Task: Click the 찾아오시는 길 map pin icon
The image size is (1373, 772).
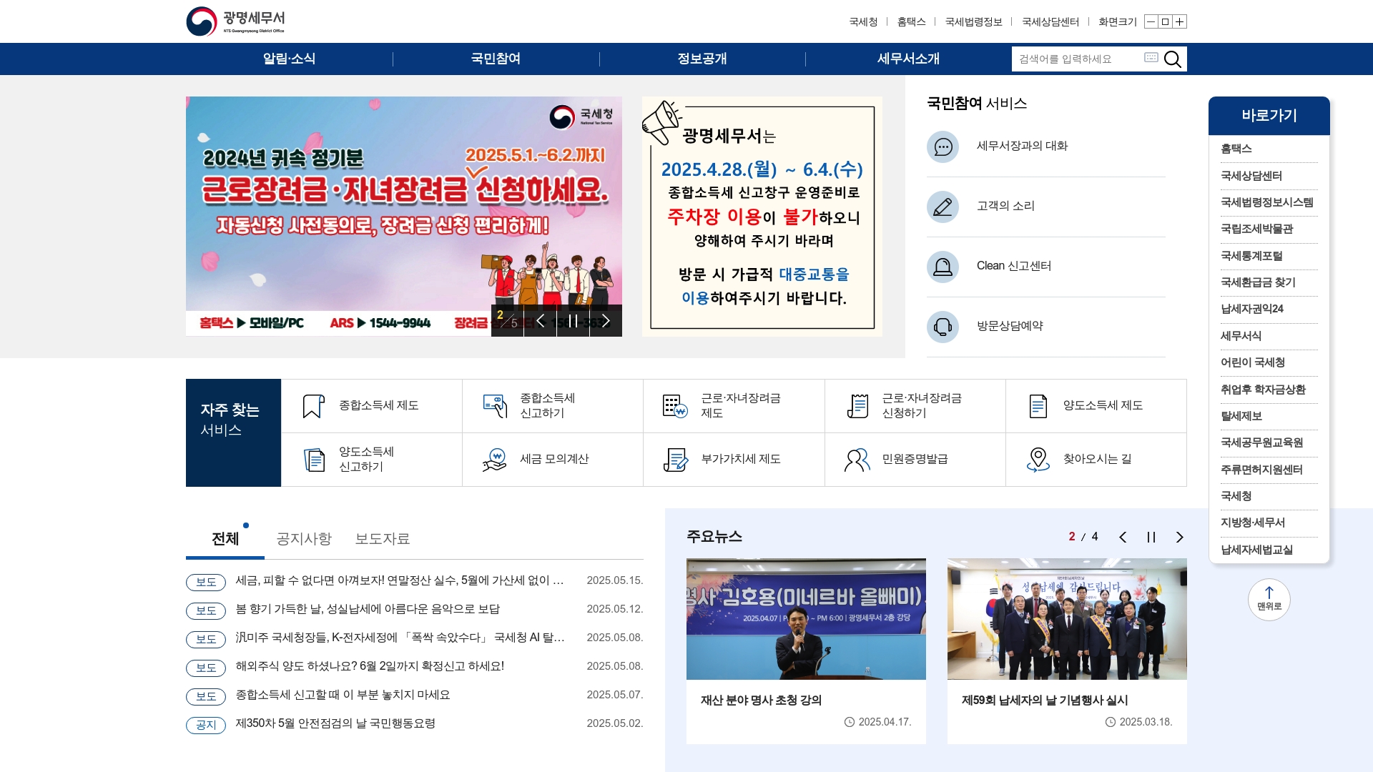Action: (x=1038, y=460)
